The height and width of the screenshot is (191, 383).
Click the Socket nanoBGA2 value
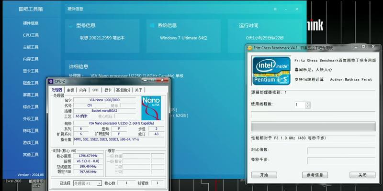coord(104,111)
